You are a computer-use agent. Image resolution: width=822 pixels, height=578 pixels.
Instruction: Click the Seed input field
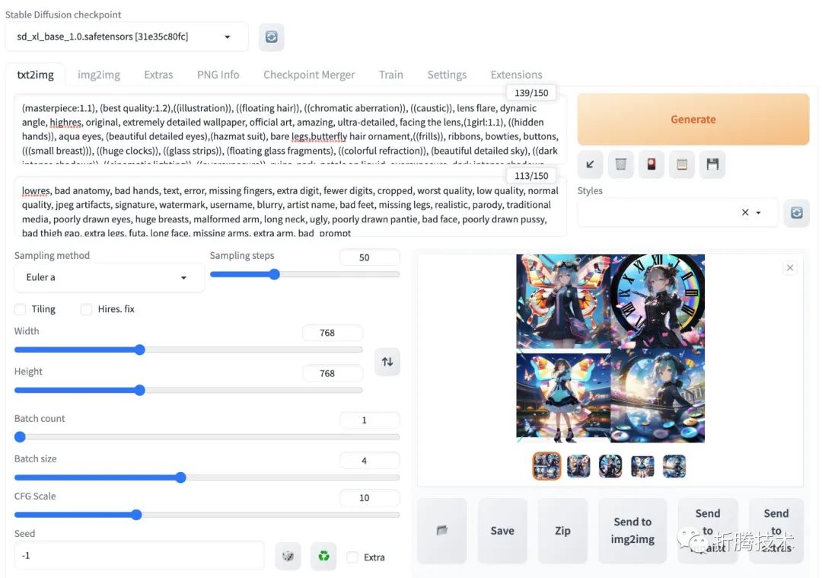(139, 555)
